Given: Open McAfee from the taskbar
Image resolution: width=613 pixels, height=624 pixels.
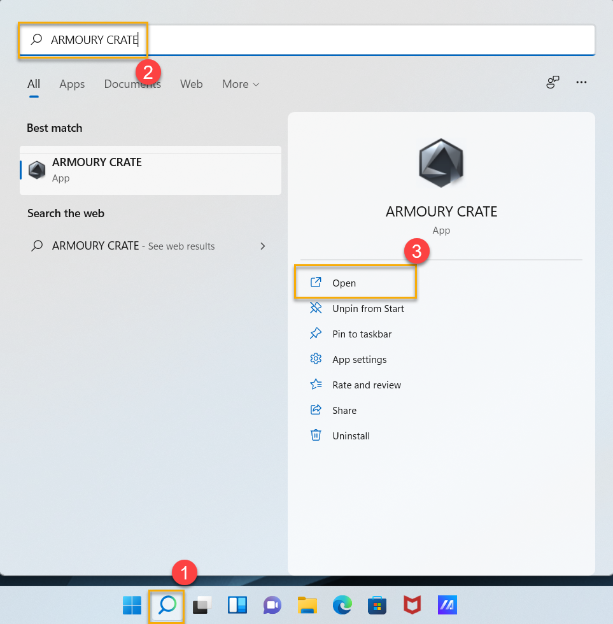Looking at the screenshot, I should (412, 605).
